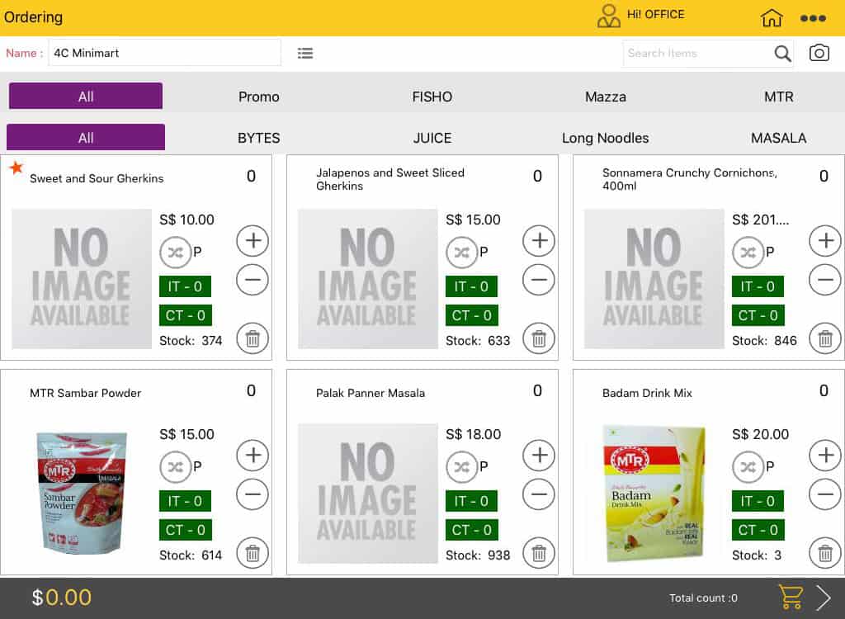
Task: Tap shuffle unit icon for Sweet and Sour Gherkins
Action: coord(176,253)
